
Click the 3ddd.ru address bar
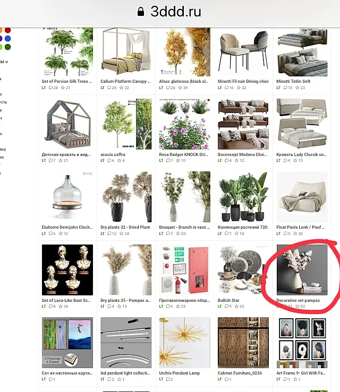tap(170, 12)
